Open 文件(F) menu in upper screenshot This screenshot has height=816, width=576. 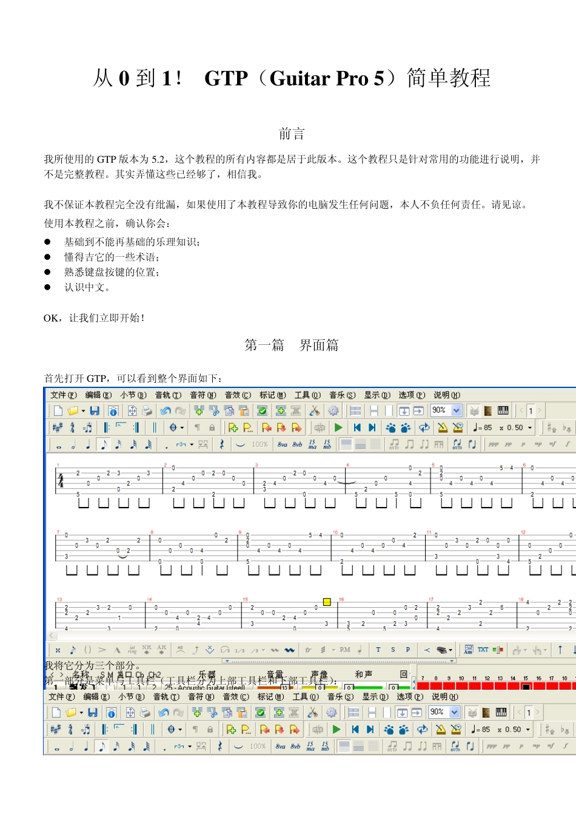point(64,395)
